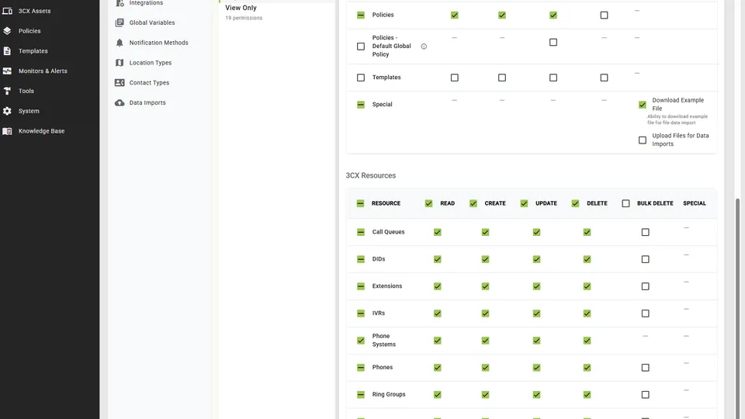Uncheck Update permission for Call Queues
This screenshot has width=745, height=419.
click(536, 232)
